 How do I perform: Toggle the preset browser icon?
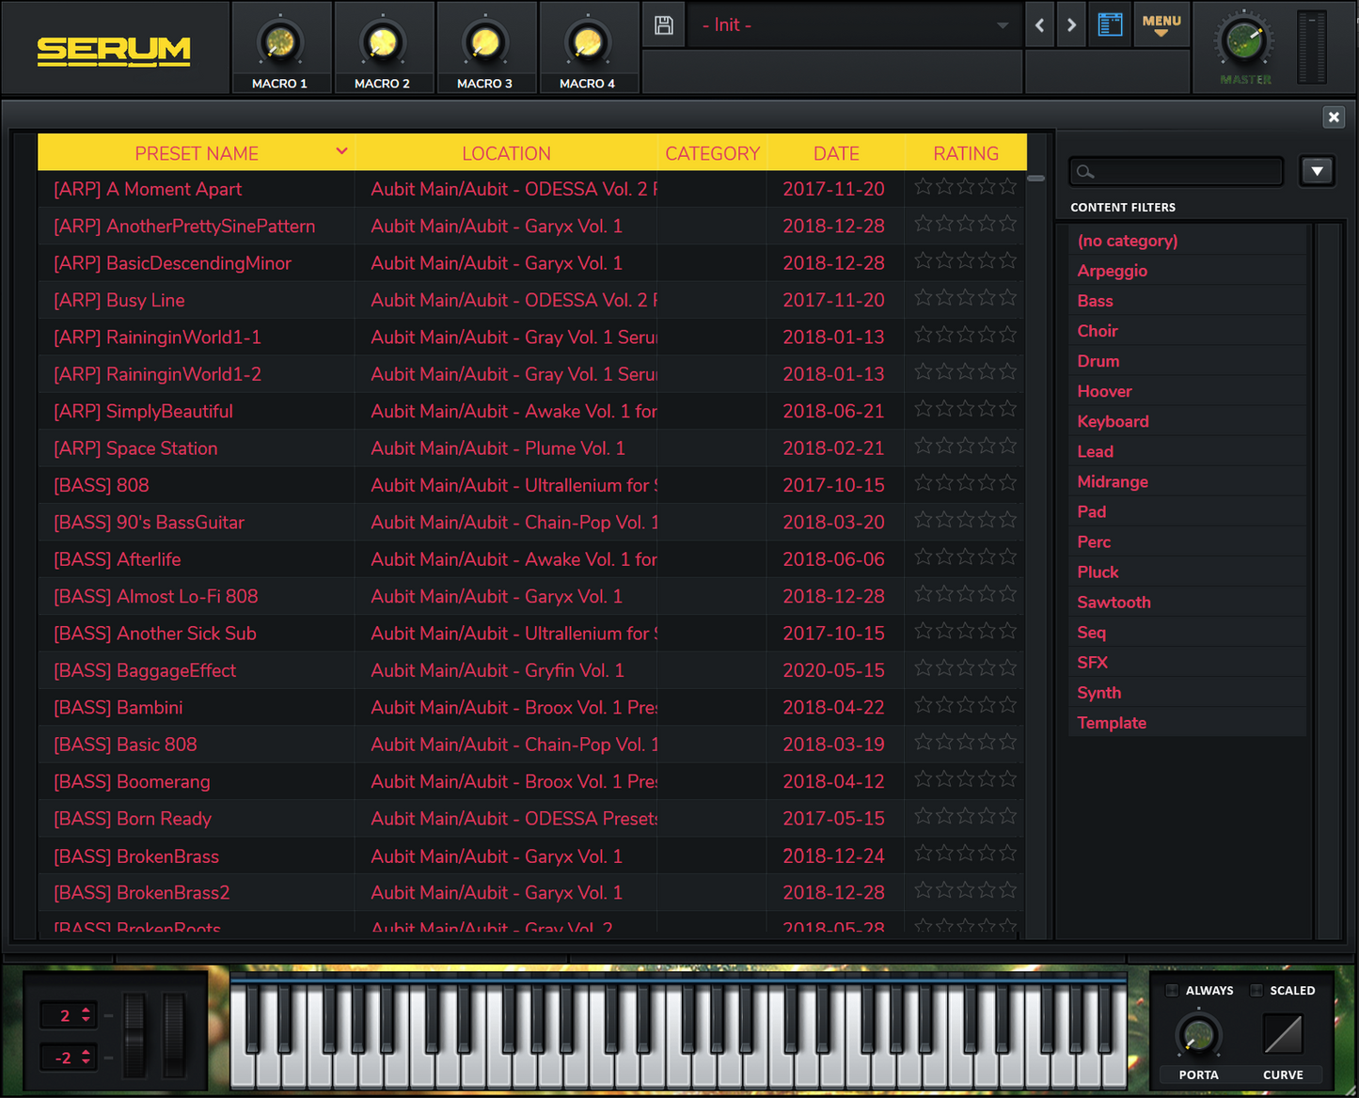coord(1111,25)
